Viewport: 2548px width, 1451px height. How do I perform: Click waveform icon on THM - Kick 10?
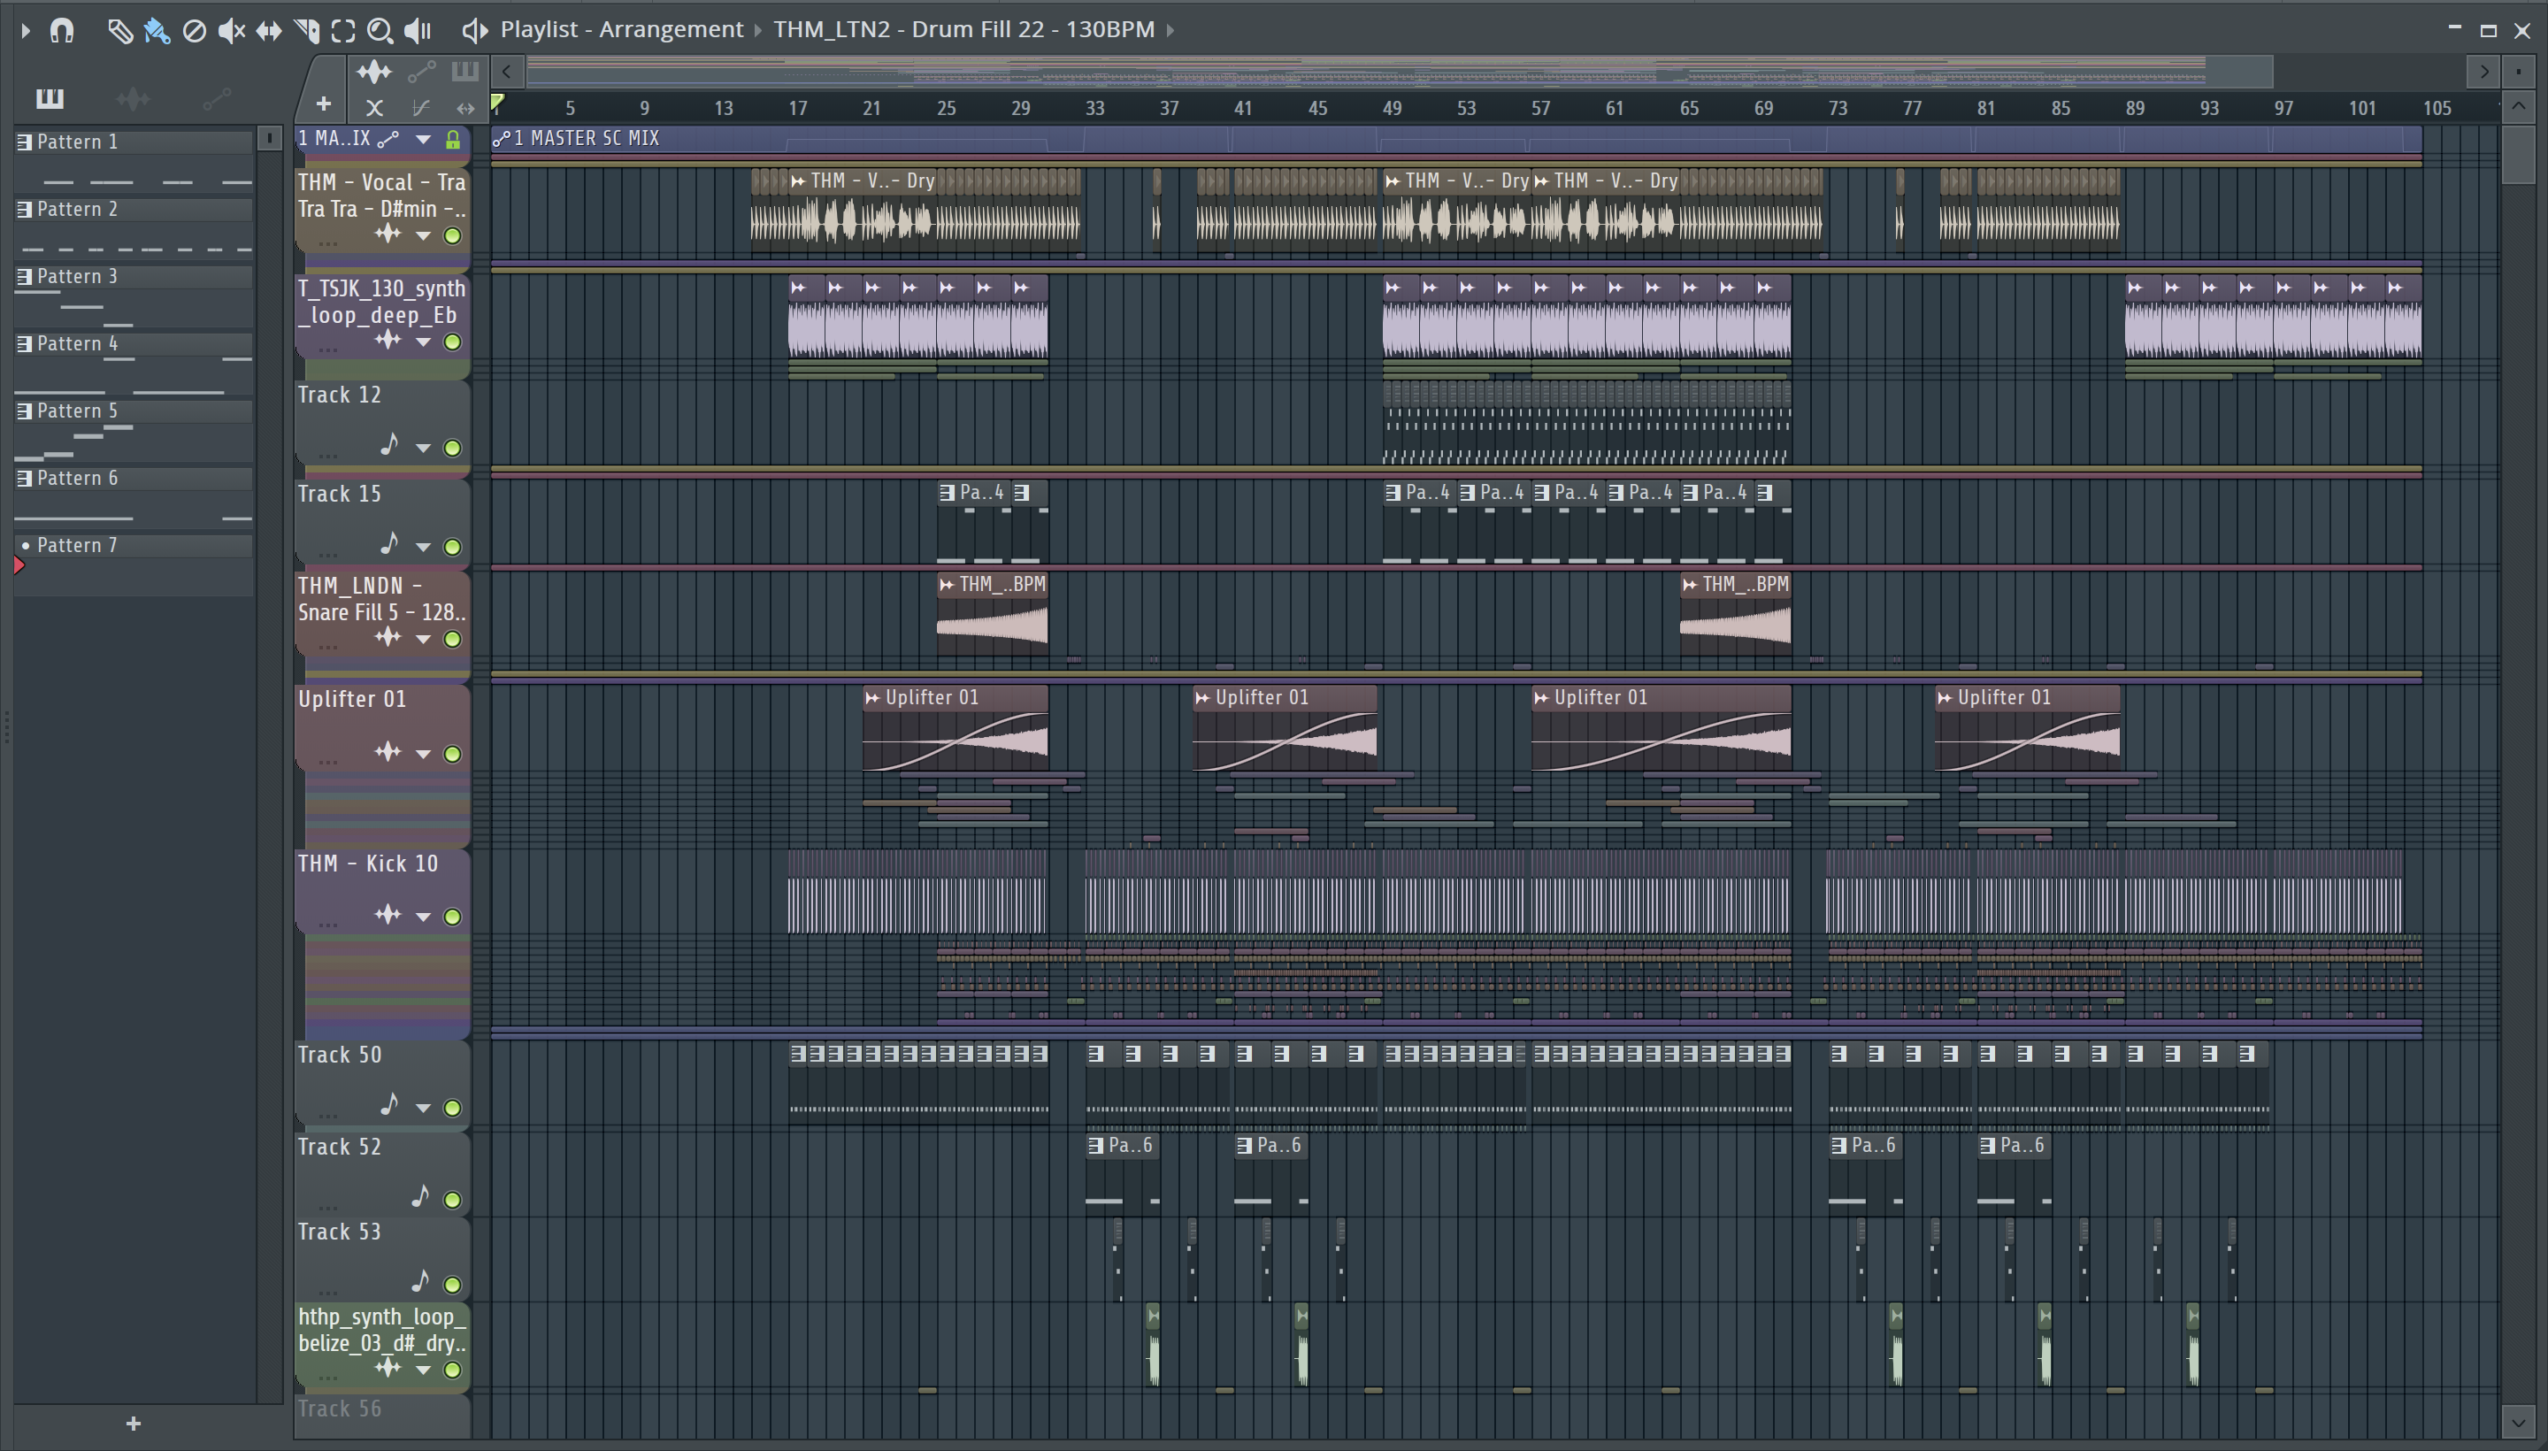(388, 915)
